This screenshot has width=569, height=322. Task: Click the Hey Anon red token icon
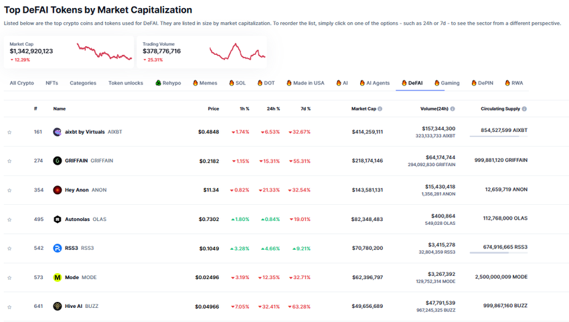(x=58, y=190)
